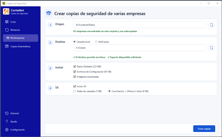Click the Ayuda question mark icon
Image resolution: width=222 pixels, height=137 pixels.
point(7,121)
